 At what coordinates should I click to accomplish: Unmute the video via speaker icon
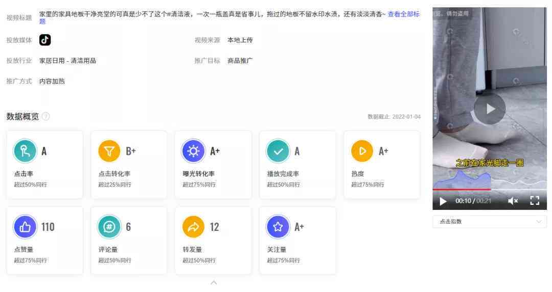tap(513, 201)
